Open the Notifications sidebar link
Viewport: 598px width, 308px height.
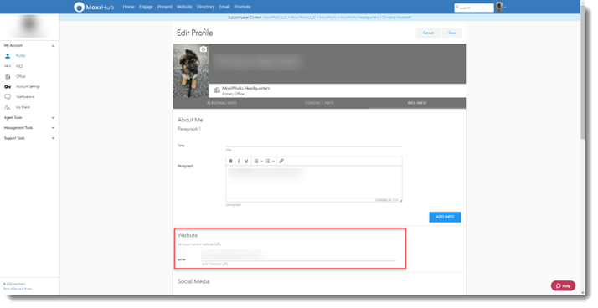pyautogui.click(x=25, y=97)
